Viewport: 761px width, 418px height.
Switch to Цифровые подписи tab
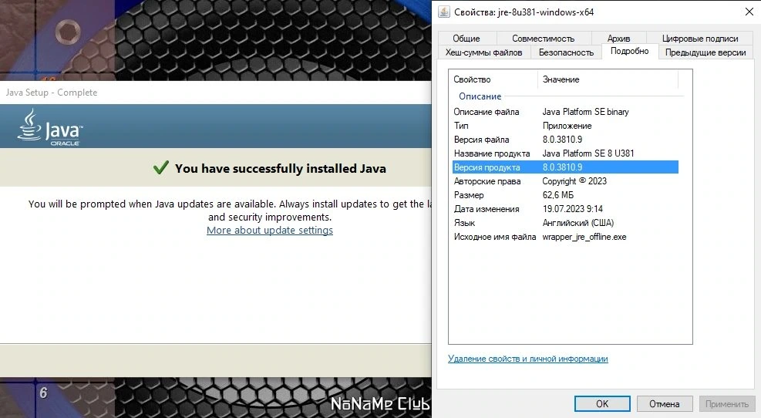700,38
